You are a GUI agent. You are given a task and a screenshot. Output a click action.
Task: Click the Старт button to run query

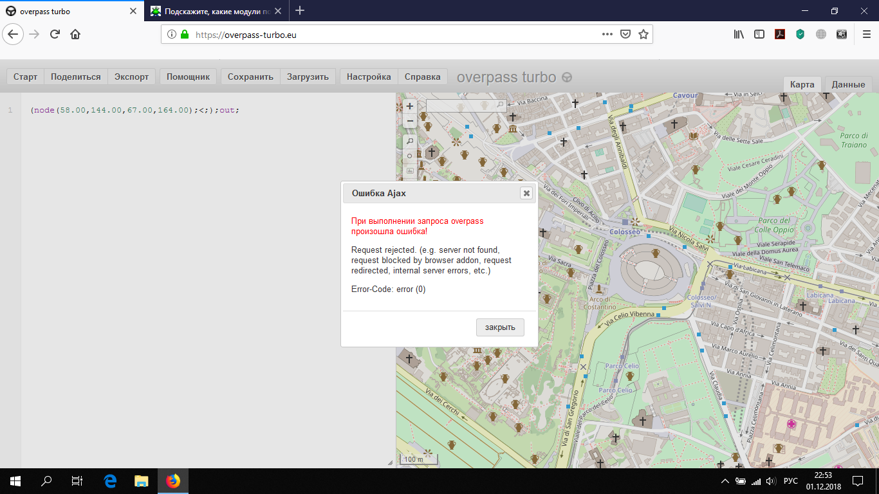coord(25,77)
